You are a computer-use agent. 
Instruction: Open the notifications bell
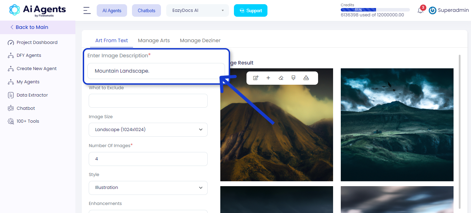(x=420, y=10)
